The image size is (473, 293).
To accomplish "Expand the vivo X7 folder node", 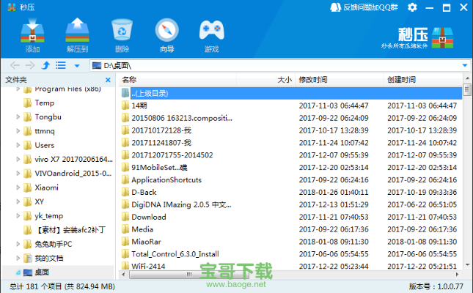I will pyautogui.click(x=18, y=159).
